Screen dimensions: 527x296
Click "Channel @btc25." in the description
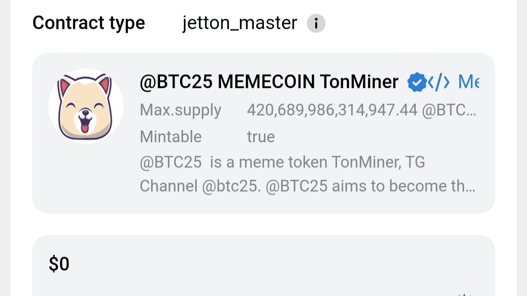(x=201, y=186)
